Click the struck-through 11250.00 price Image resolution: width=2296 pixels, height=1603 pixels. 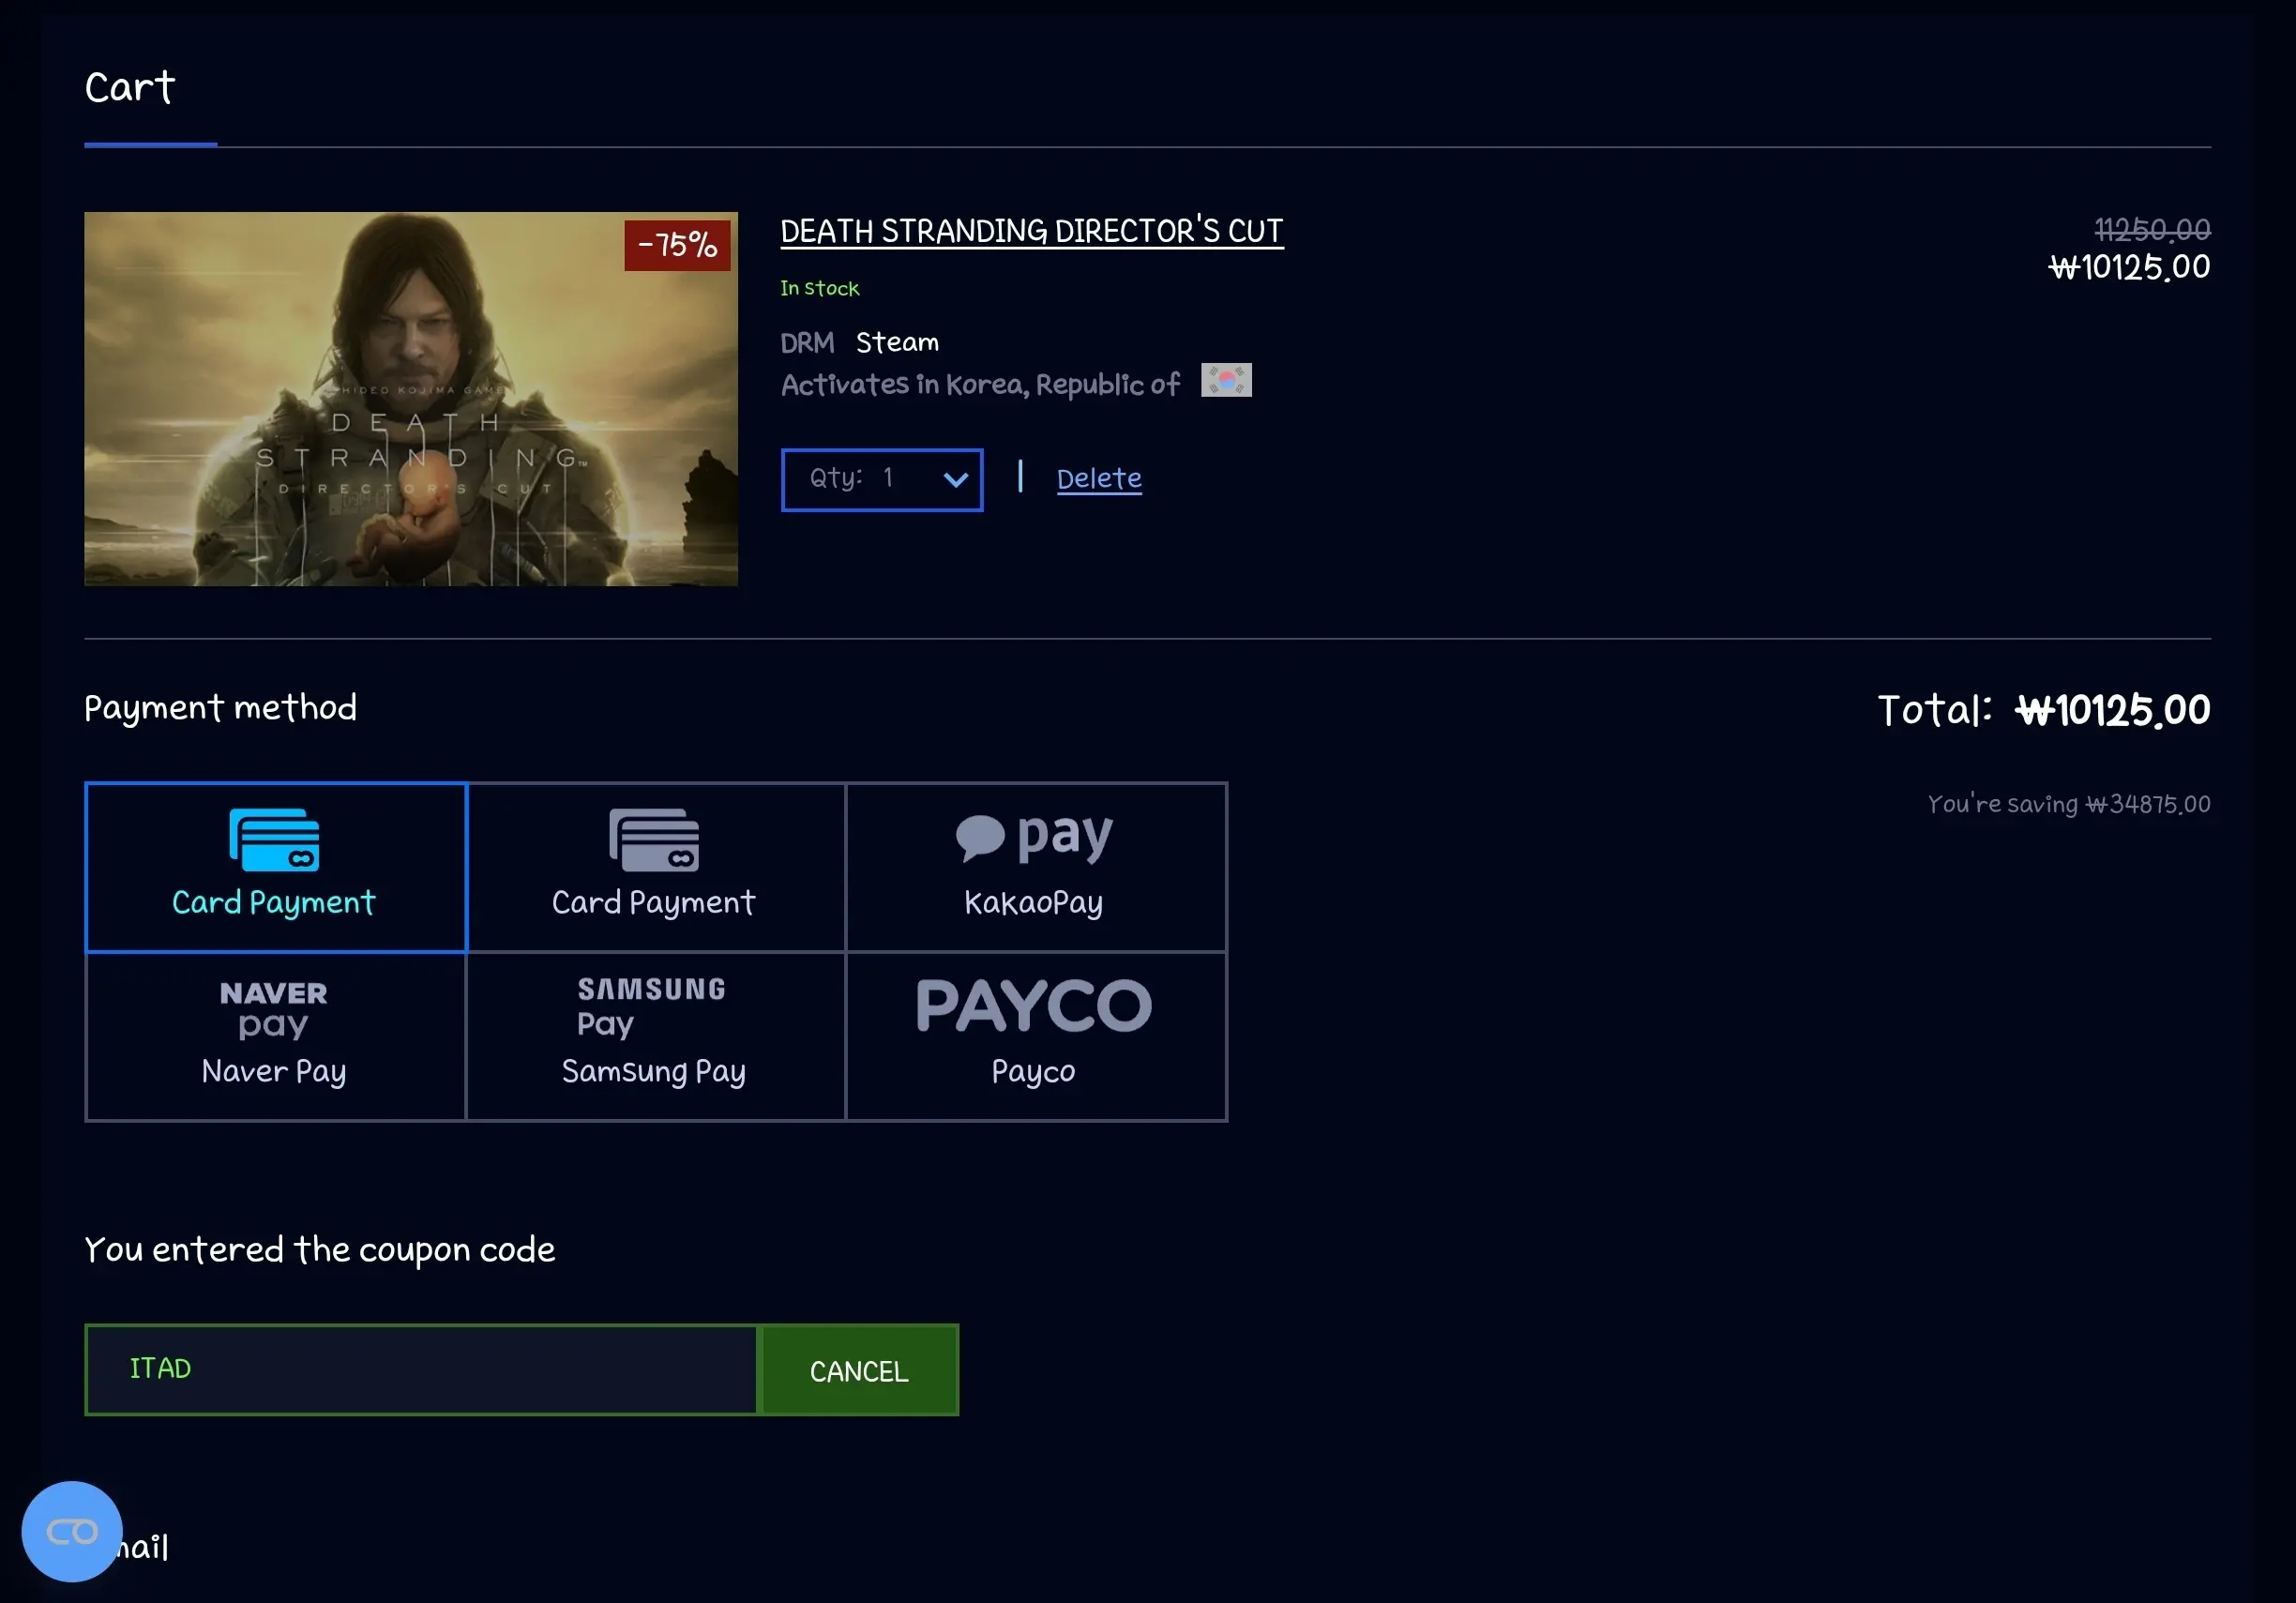point(2152,230)
